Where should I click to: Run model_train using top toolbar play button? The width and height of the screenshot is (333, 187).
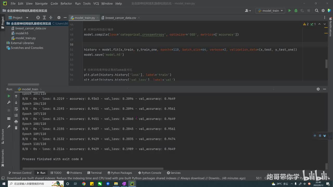tap(290, 11)
